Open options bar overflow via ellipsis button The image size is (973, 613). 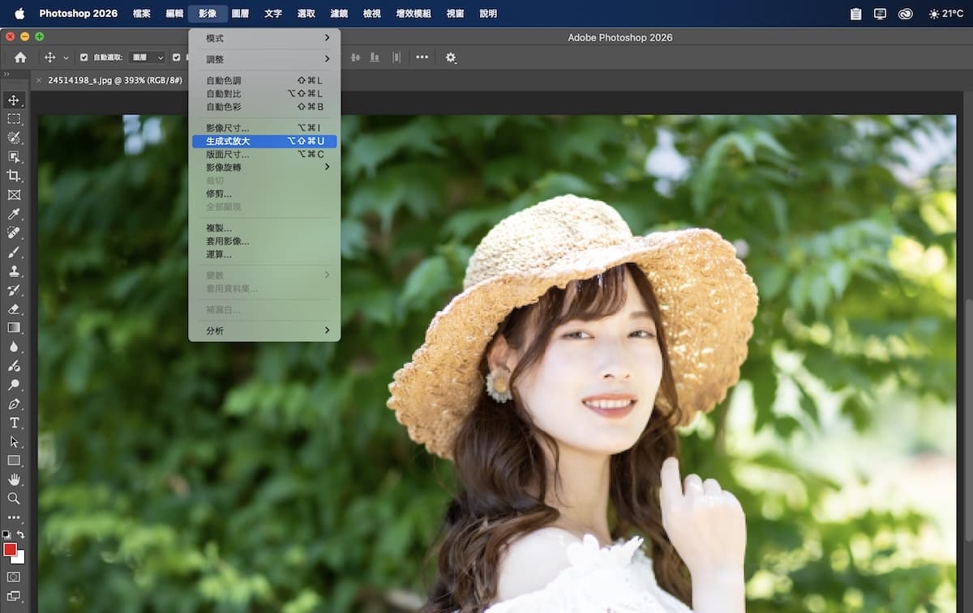[422, 57]
